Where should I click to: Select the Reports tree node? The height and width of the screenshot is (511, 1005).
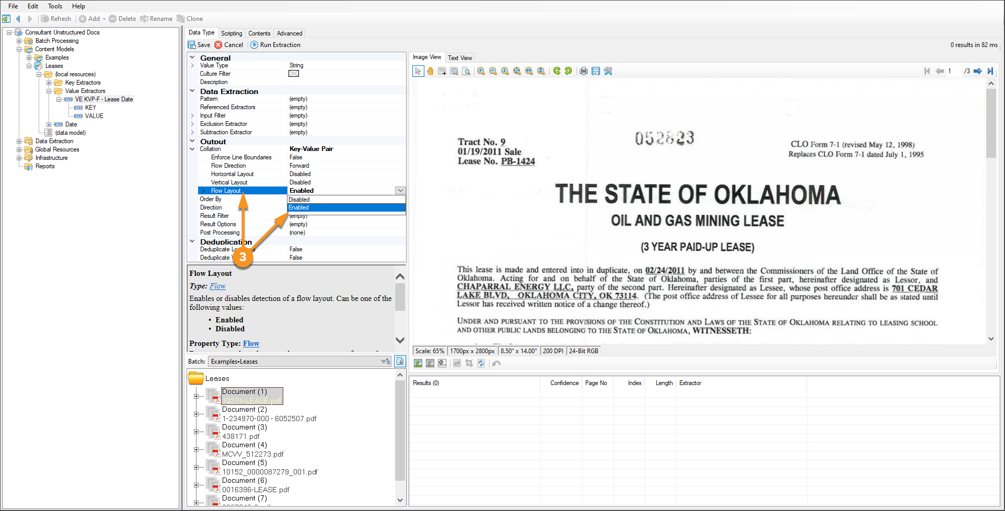pyautogui.click(x=45, y=166)
